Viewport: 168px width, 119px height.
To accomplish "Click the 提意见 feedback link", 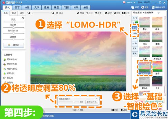I will (147, 2).
